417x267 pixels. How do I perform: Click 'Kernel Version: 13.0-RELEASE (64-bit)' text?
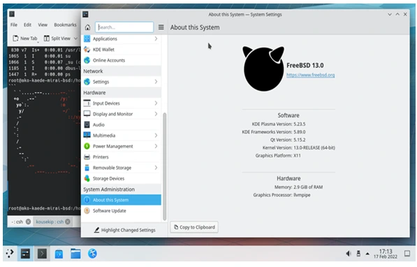point(299,147)
